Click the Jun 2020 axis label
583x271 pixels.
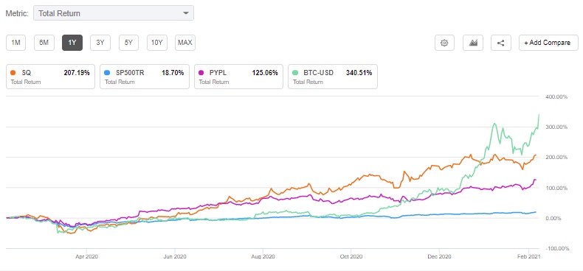pyautogui.click(x=175, y=256)
